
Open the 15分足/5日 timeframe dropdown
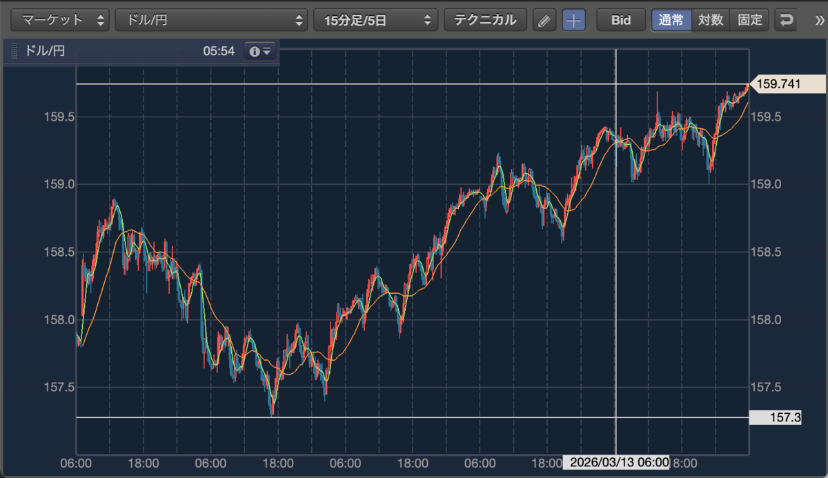pyautogui.click(x=375, y=20)
